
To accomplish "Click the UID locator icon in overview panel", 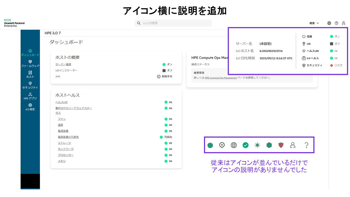I will pos(304,44).
